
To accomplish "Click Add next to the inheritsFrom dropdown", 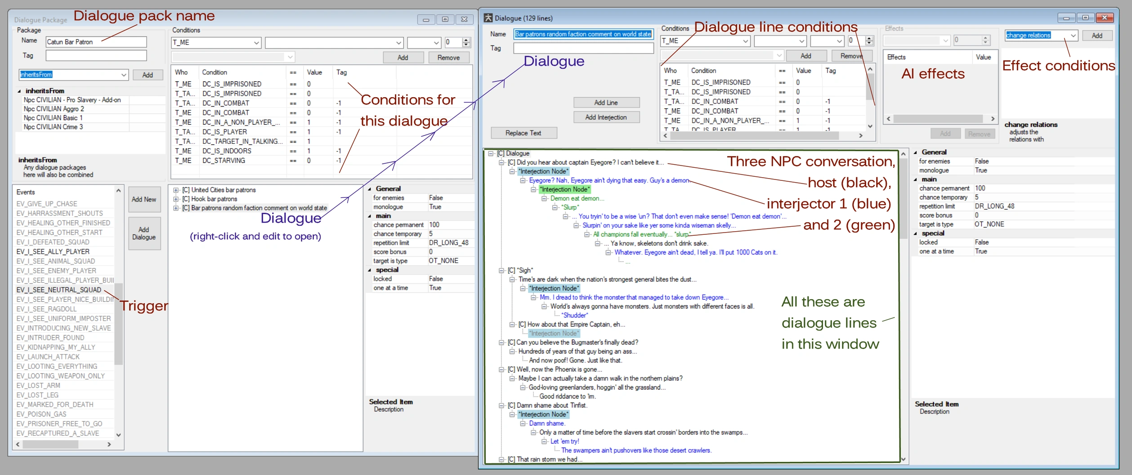I will 148,75.
